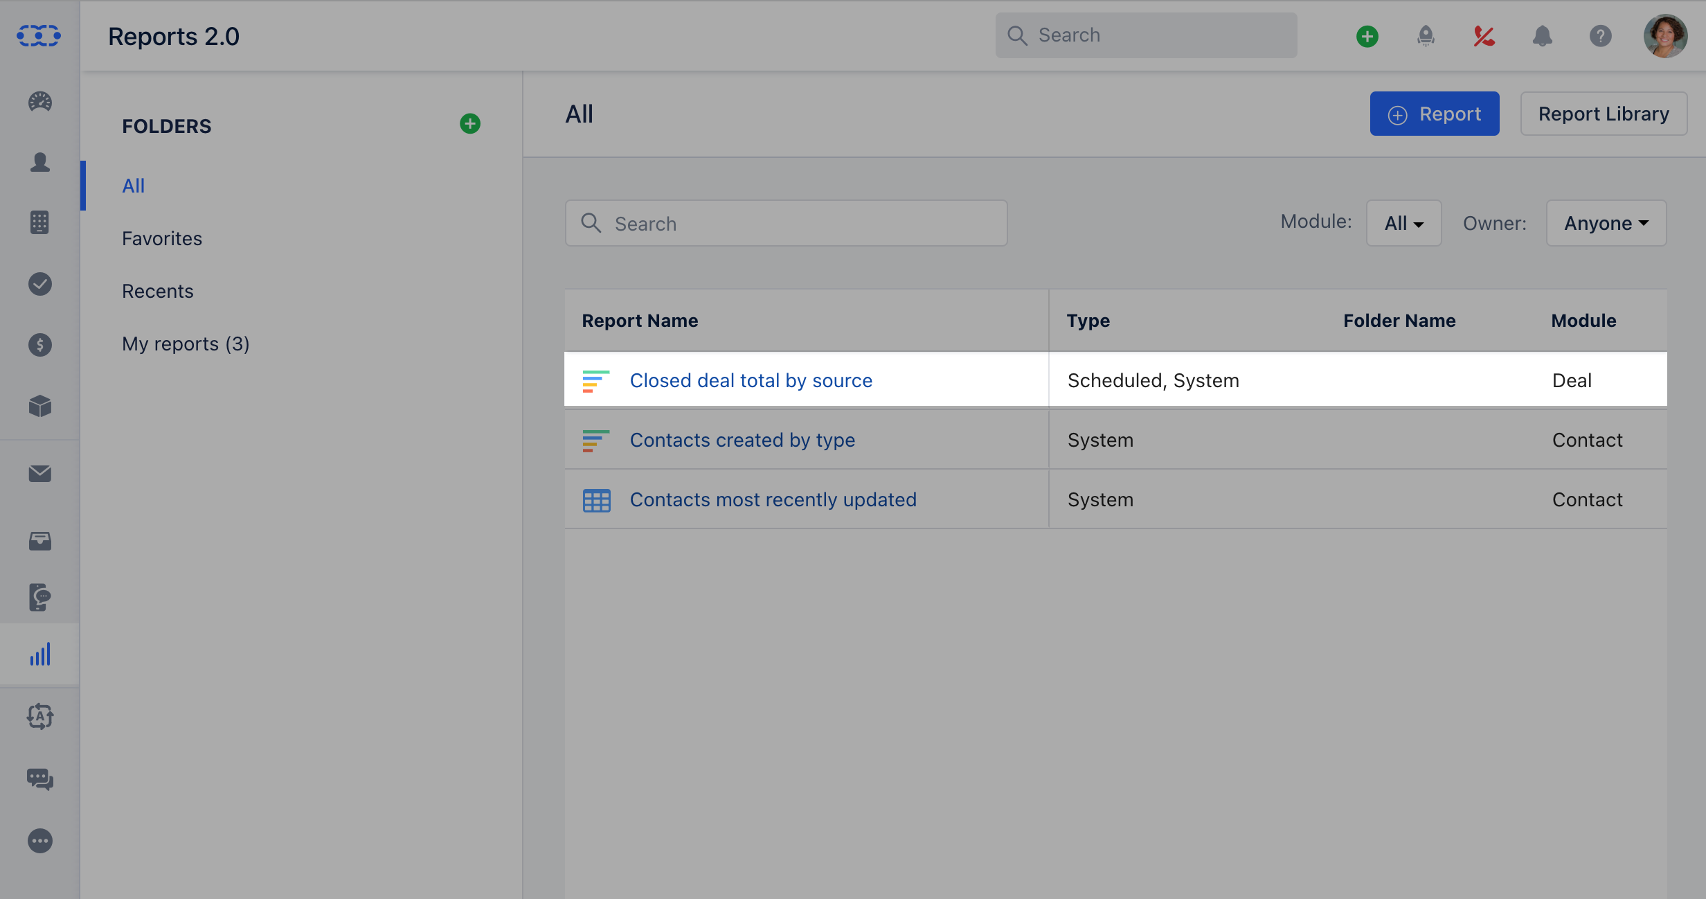The width and height of the screenshot is (1706, 899).
Task: Select the Recents folder
Action: (158, 291)
